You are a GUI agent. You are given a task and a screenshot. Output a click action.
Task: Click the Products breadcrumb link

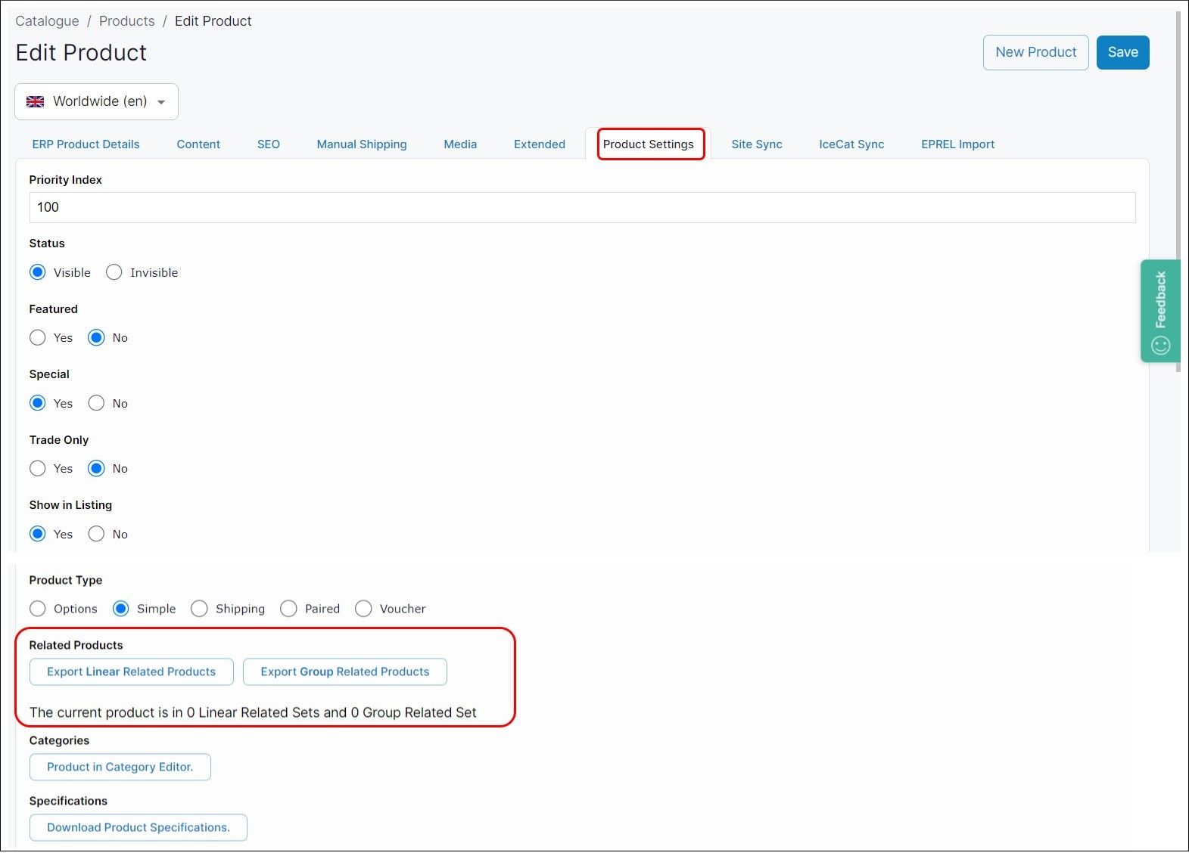coord(126,21)
